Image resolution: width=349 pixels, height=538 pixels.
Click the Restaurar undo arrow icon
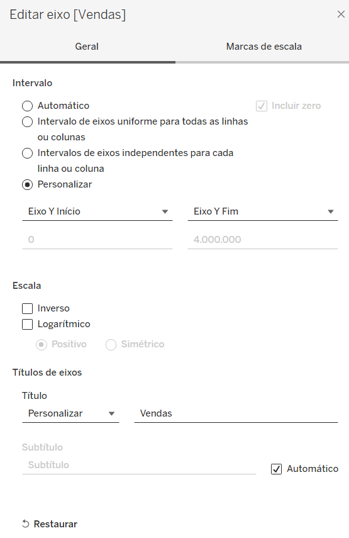coord(26,524)
